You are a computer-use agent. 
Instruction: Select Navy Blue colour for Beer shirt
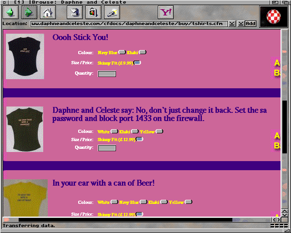pos(143,202)
